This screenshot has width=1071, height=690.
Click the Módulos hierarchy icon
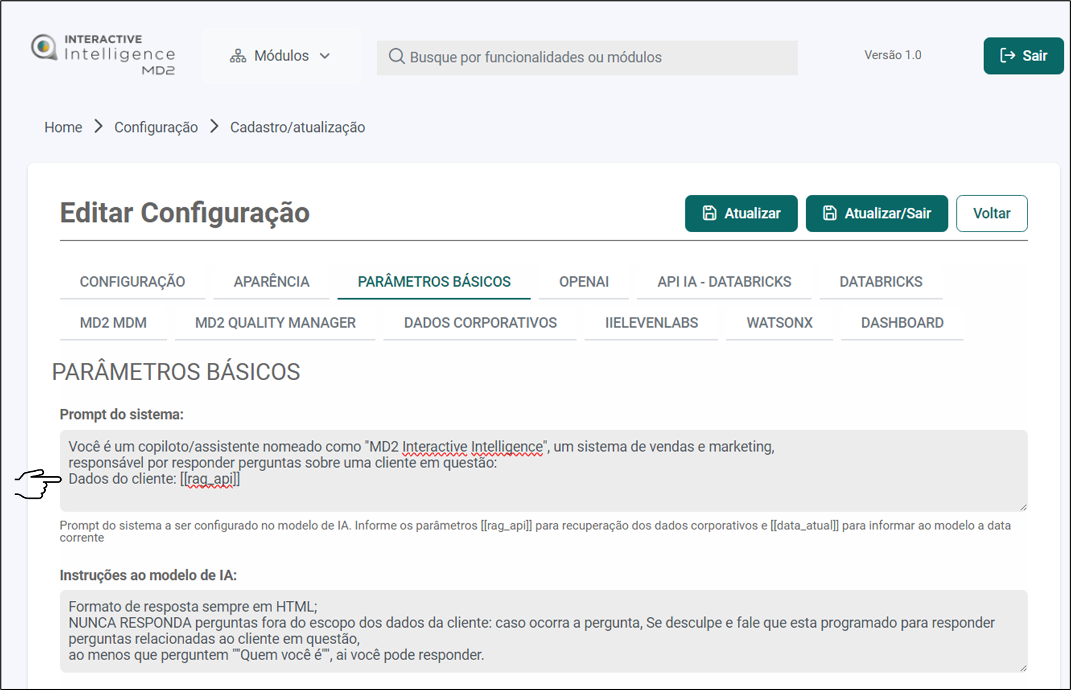tap(238, 56)
